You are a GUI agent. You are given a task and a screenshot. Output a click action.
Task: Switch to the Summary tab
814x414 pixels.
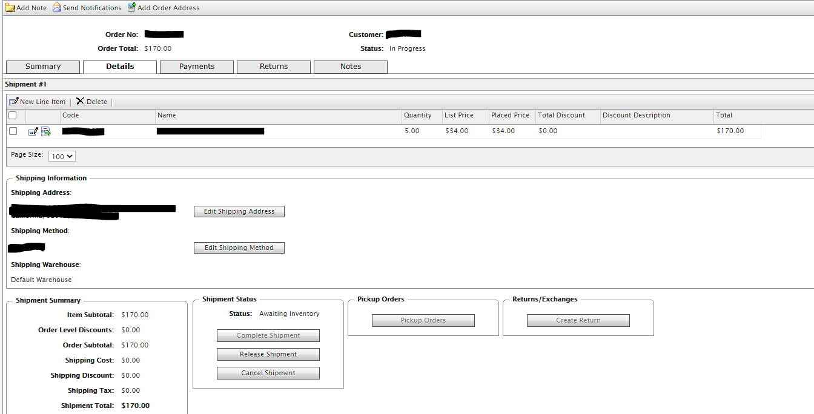(x=42, y=67)
